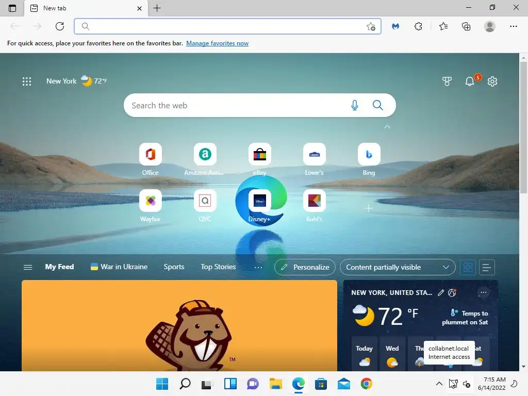Select the Sports feed tab

pos(174,267)
